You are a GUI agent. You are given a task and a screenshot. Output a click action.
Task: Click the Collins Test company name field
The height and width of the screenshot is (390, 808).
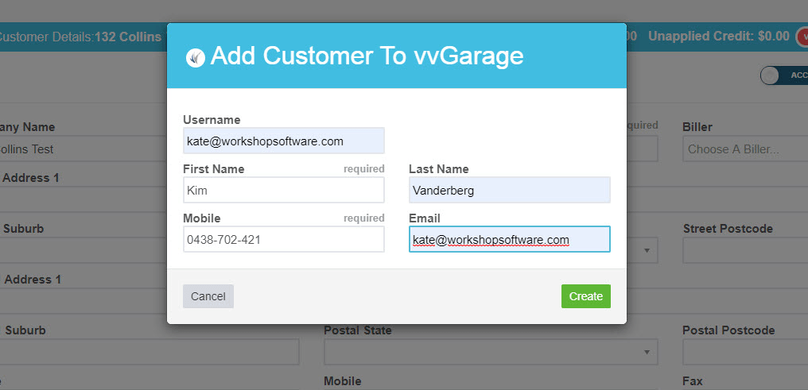pyautogui.click(x=83, y=149)
